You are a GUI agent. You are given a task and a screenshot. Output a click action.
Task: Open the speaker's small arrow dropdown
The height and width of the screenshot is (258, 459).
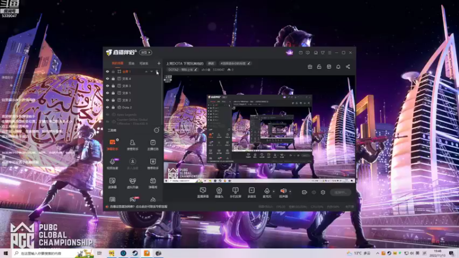coord(290,191)
